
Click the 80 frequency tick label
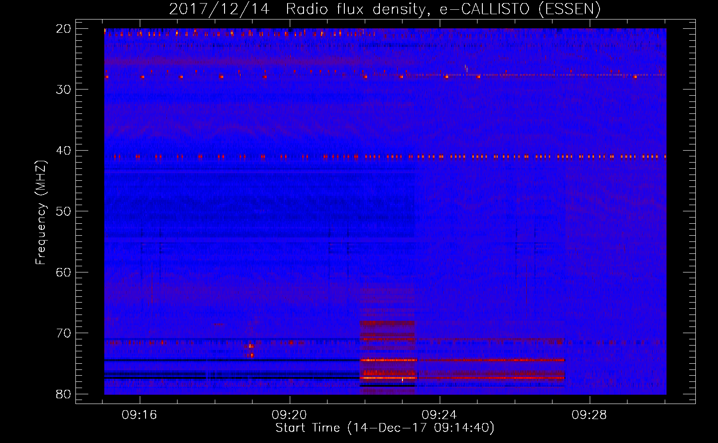pyautogui.click(x=64, y=394)
